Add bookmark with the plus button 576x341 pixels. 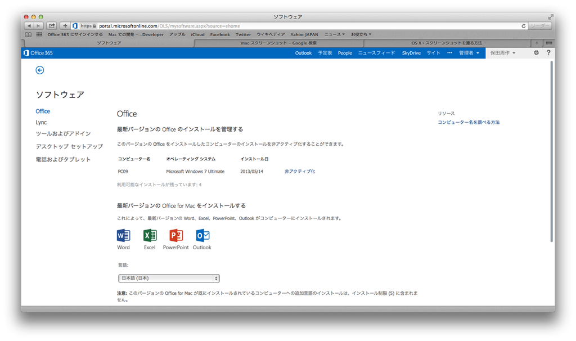pos(65,26)
